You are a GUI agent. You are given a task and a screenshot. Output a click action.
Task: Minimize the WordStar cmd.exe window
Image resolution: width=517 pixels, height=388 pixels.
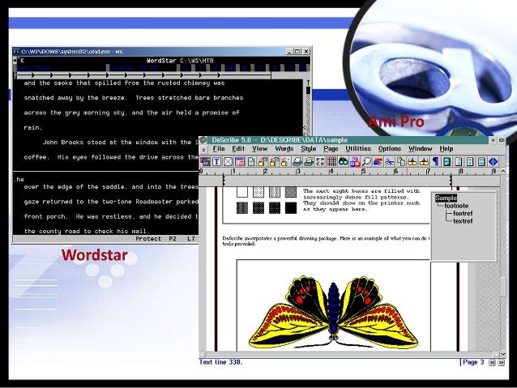point(289,51)
